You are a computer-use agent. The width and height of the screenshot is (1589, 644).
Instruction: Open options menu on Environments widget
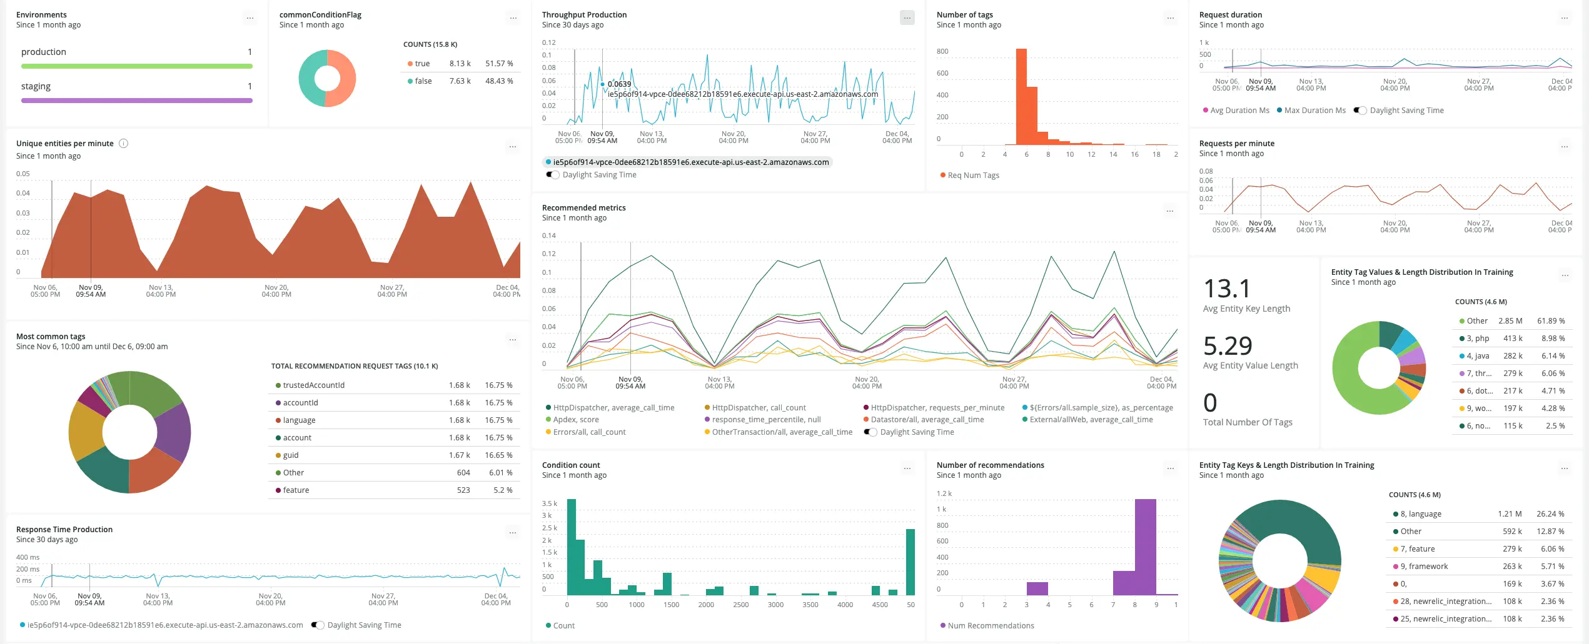coord(250,17)
